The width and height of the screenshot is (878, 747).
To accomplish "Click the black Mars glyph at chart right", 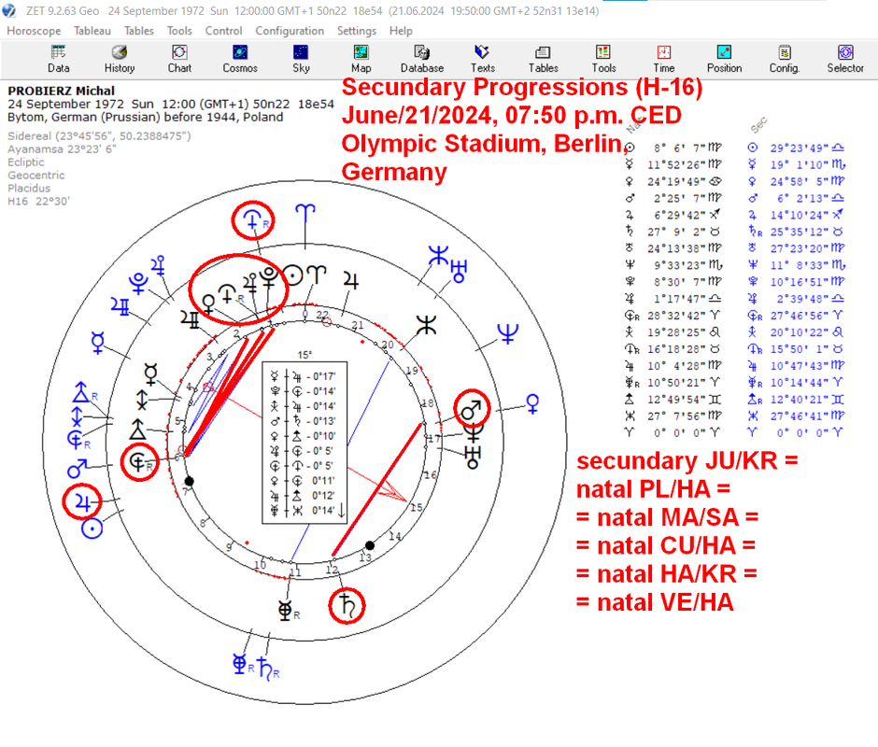I will pyautogui.click(x=472, y=409).
